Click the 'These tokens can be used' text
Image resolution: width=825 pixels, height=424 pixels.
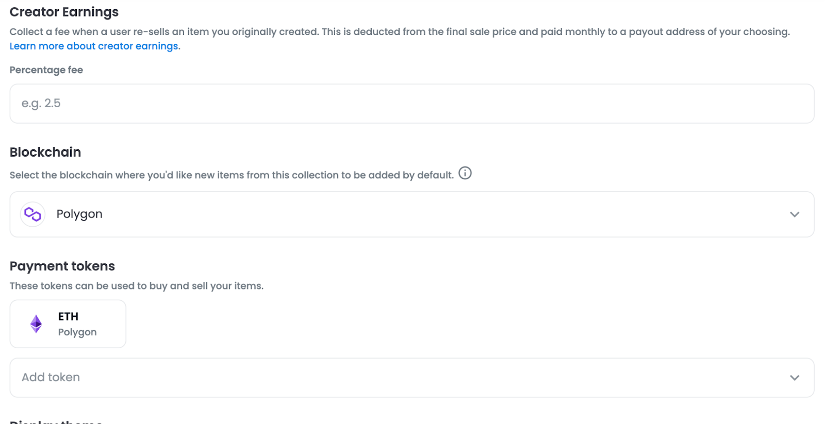point(137,286)
